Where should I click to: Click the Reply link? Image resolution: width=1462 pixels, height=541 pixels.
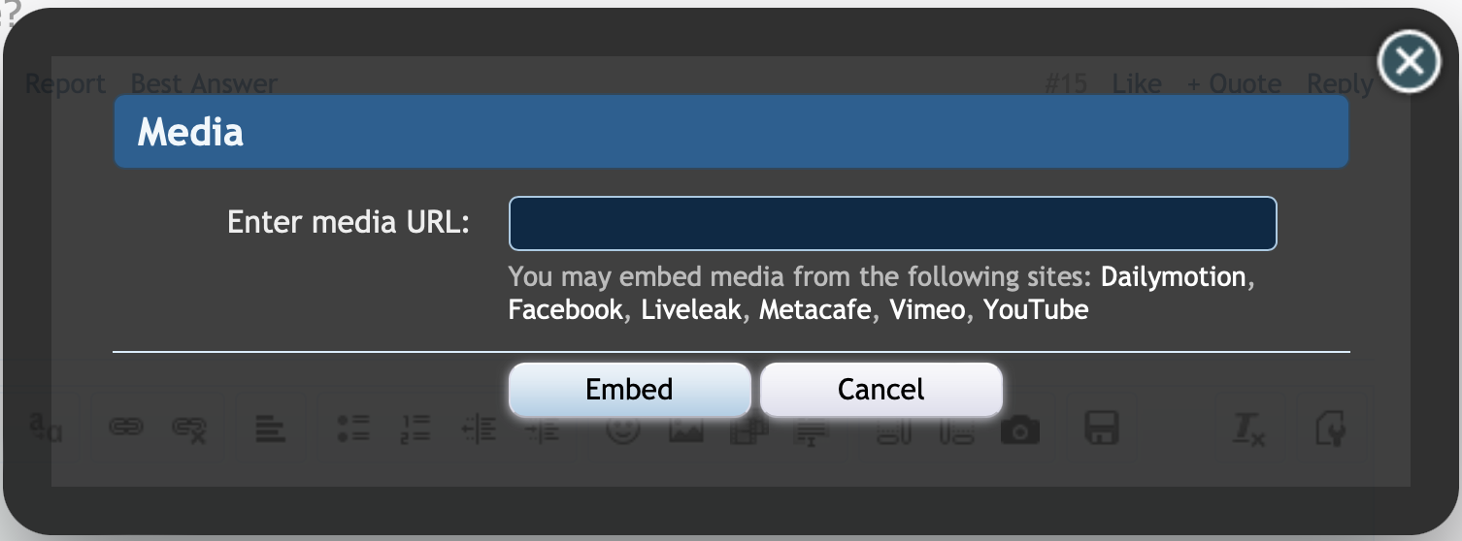[x=1340, y=84]
